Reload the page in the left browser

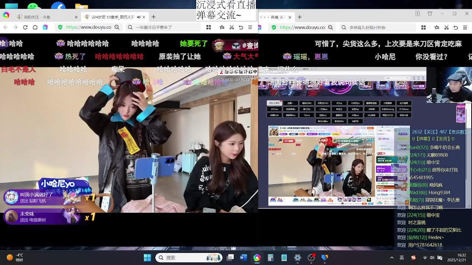pyautogui.click(x=25, y=27)
